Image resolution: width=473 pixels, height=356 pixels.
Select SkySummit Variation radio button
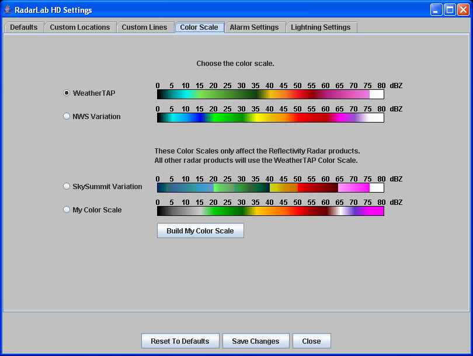(x=67, y=186)
